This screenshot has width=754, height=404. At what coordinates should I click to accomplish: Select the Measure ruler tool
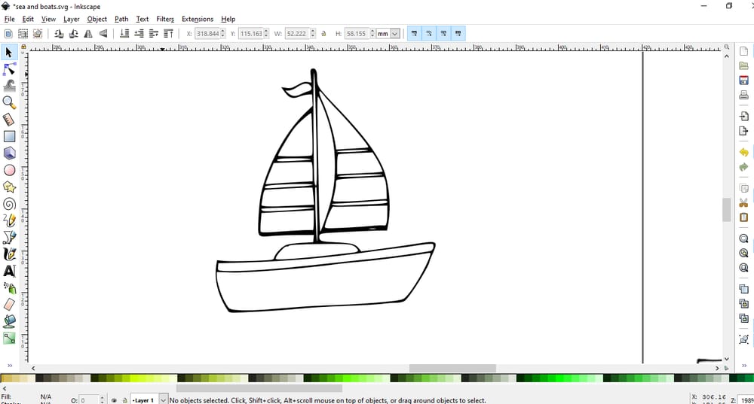point(8,120)
